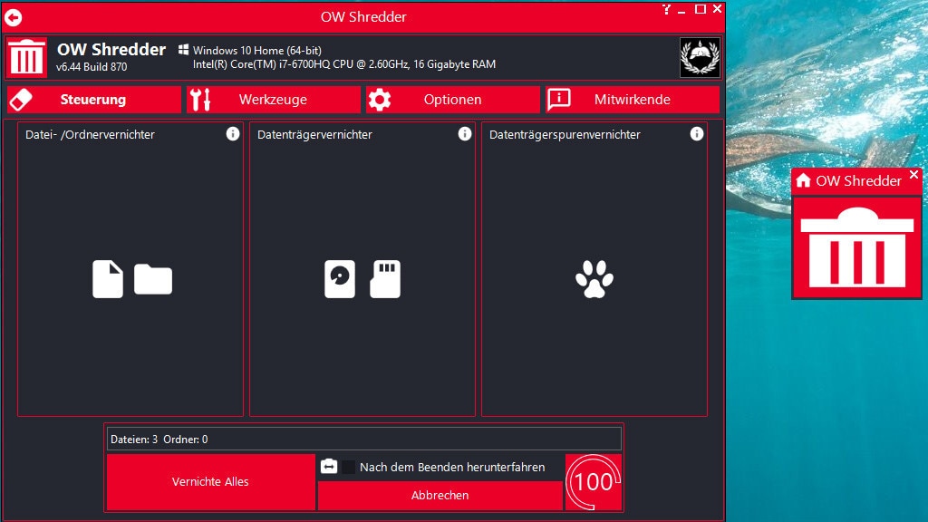Go to the Mitwirkende tab
The width and height of the screenshot is (928, 522).
632,100
